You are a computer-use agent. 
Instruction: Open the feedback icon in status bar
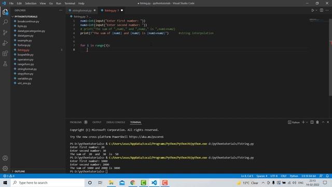(321, 176)
